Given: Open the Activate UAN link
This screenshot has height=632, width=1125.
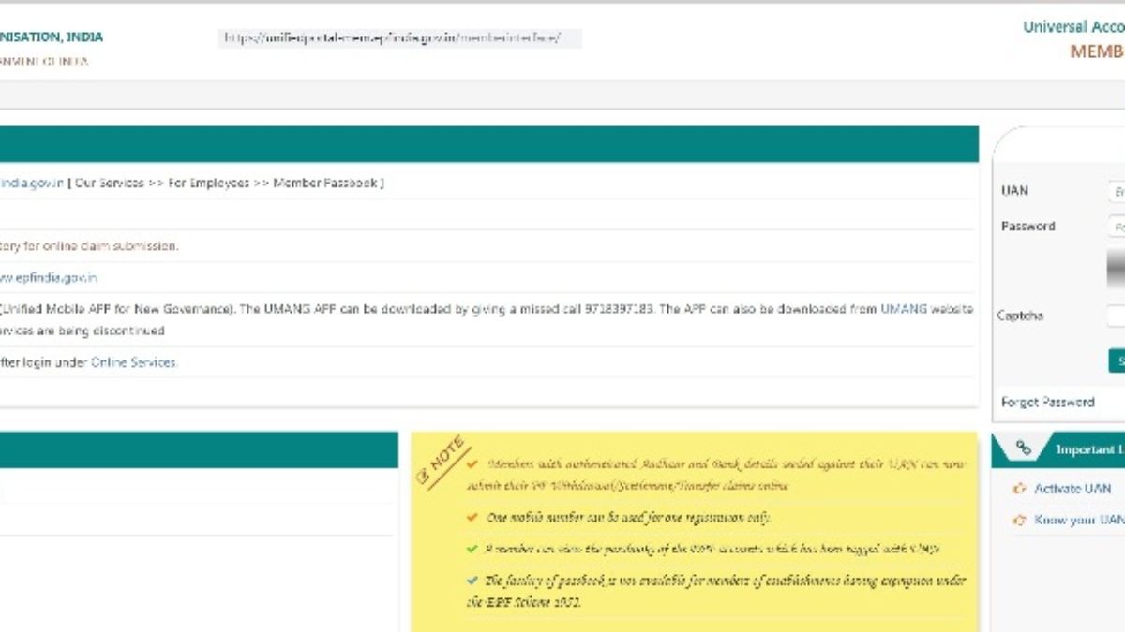Looking at the screenshot, I should 1072,489.
